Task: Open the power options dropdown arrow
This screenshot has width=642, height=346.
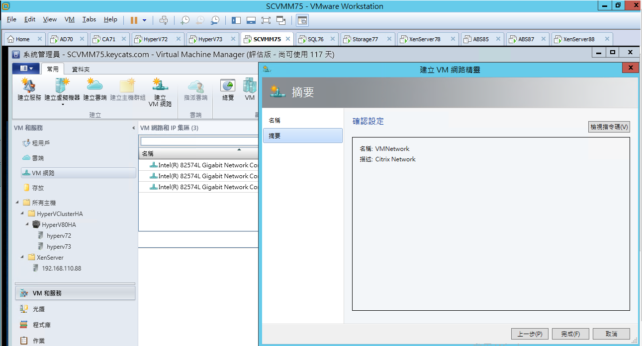Action: (x=145, y=20)
